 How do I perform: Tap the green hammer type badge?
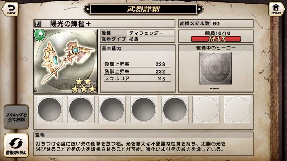pyautogui.click(x=40, y=35)
